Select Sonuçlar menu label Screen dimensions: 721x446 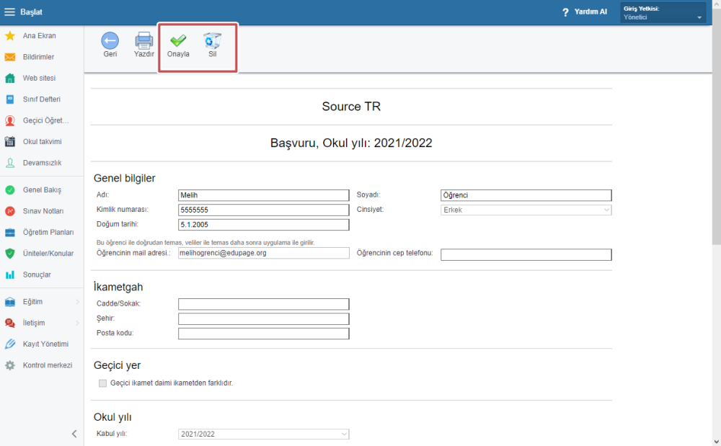pos(37,275)
